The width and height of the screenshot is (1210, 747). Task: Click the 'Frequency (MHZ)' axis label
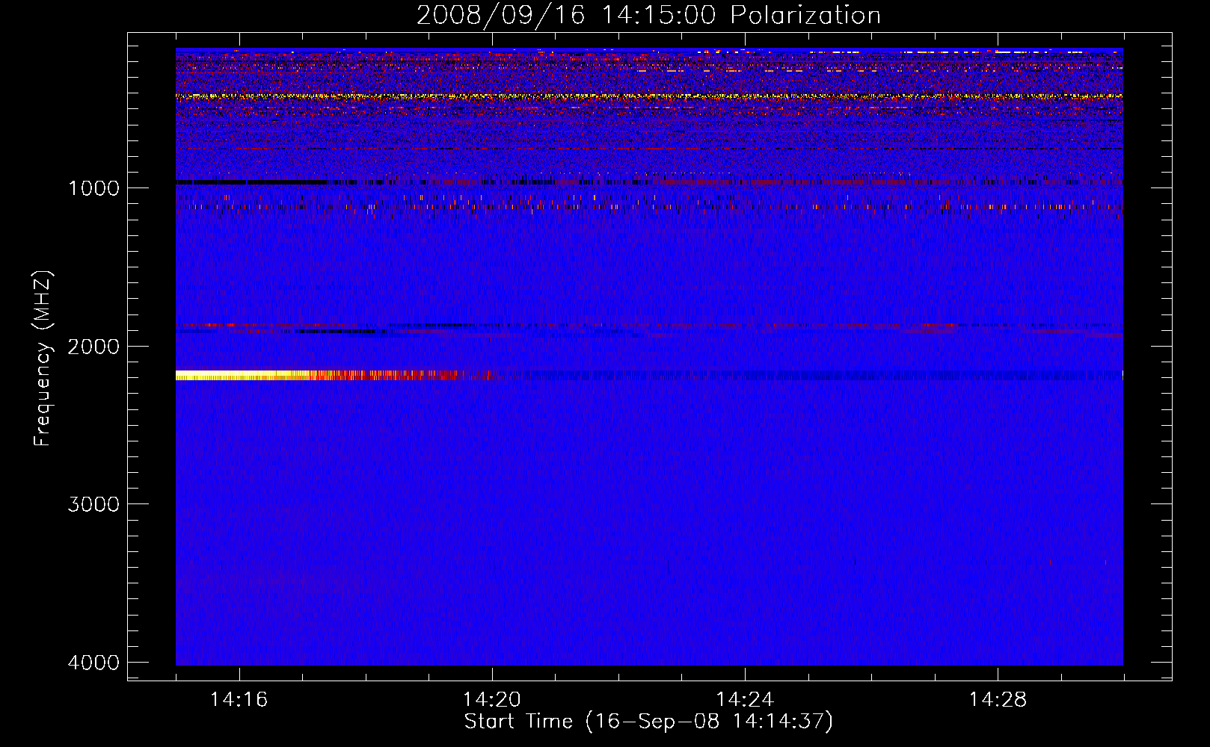[x=43, y=359]
